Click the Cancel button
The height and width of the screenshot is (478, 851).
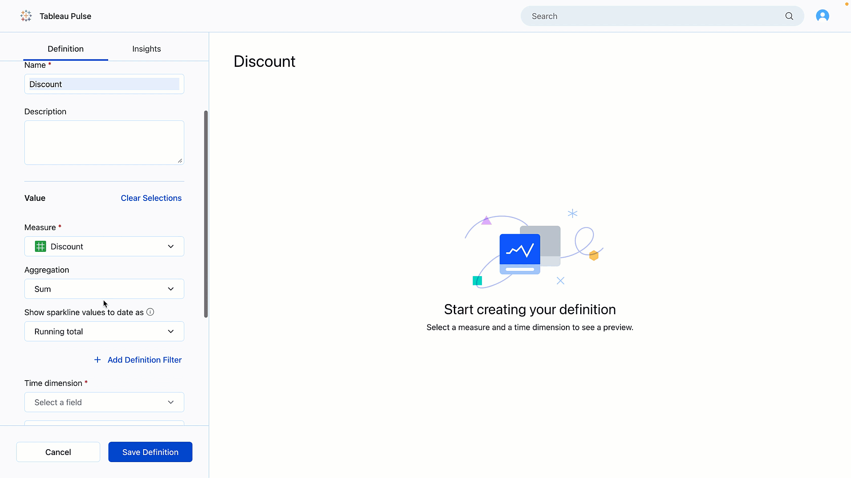[x=58, y=452]
